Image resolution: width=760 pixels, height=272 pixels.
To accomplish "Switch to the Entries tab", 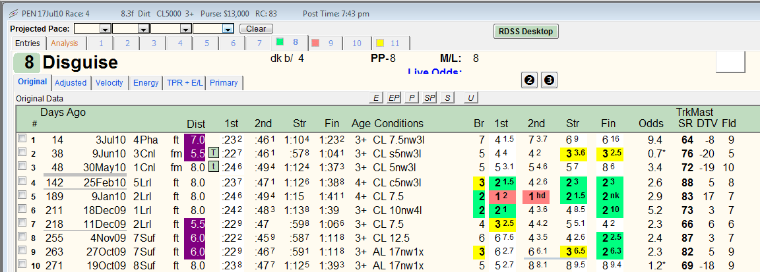I will click(28, 43).
